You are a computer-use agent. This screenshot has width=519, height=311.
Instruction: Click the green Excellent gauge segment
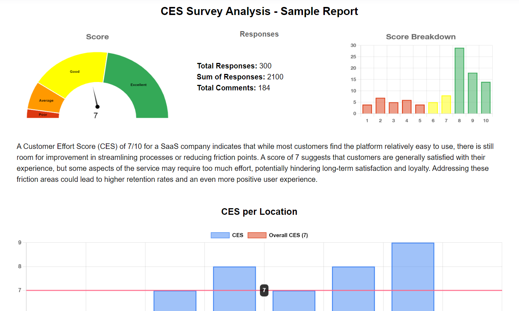click(x=138, y=84)
